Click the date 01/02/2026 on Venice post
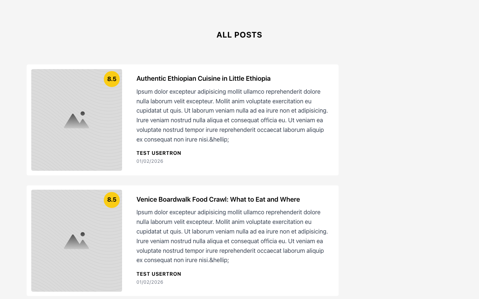 (150, 282)
